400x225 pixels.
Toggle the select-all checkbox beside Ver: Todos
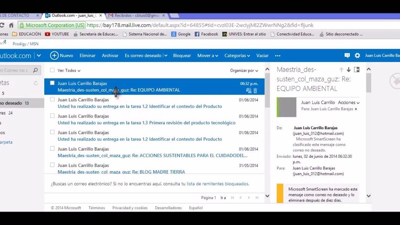pos(52,70)
